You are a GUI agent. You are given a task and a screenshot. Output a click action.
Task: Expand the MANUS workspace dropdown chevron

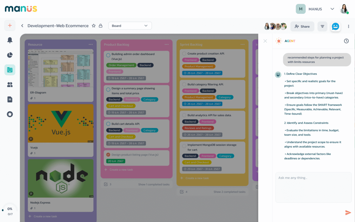[332, 9]
